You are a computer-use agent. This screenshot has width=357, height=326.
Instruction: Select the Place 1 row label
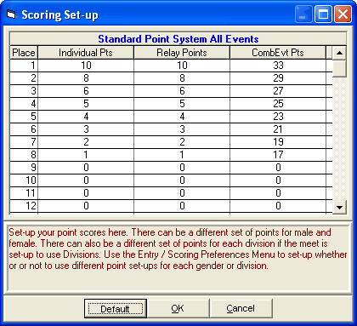click(x=24, y=66)
